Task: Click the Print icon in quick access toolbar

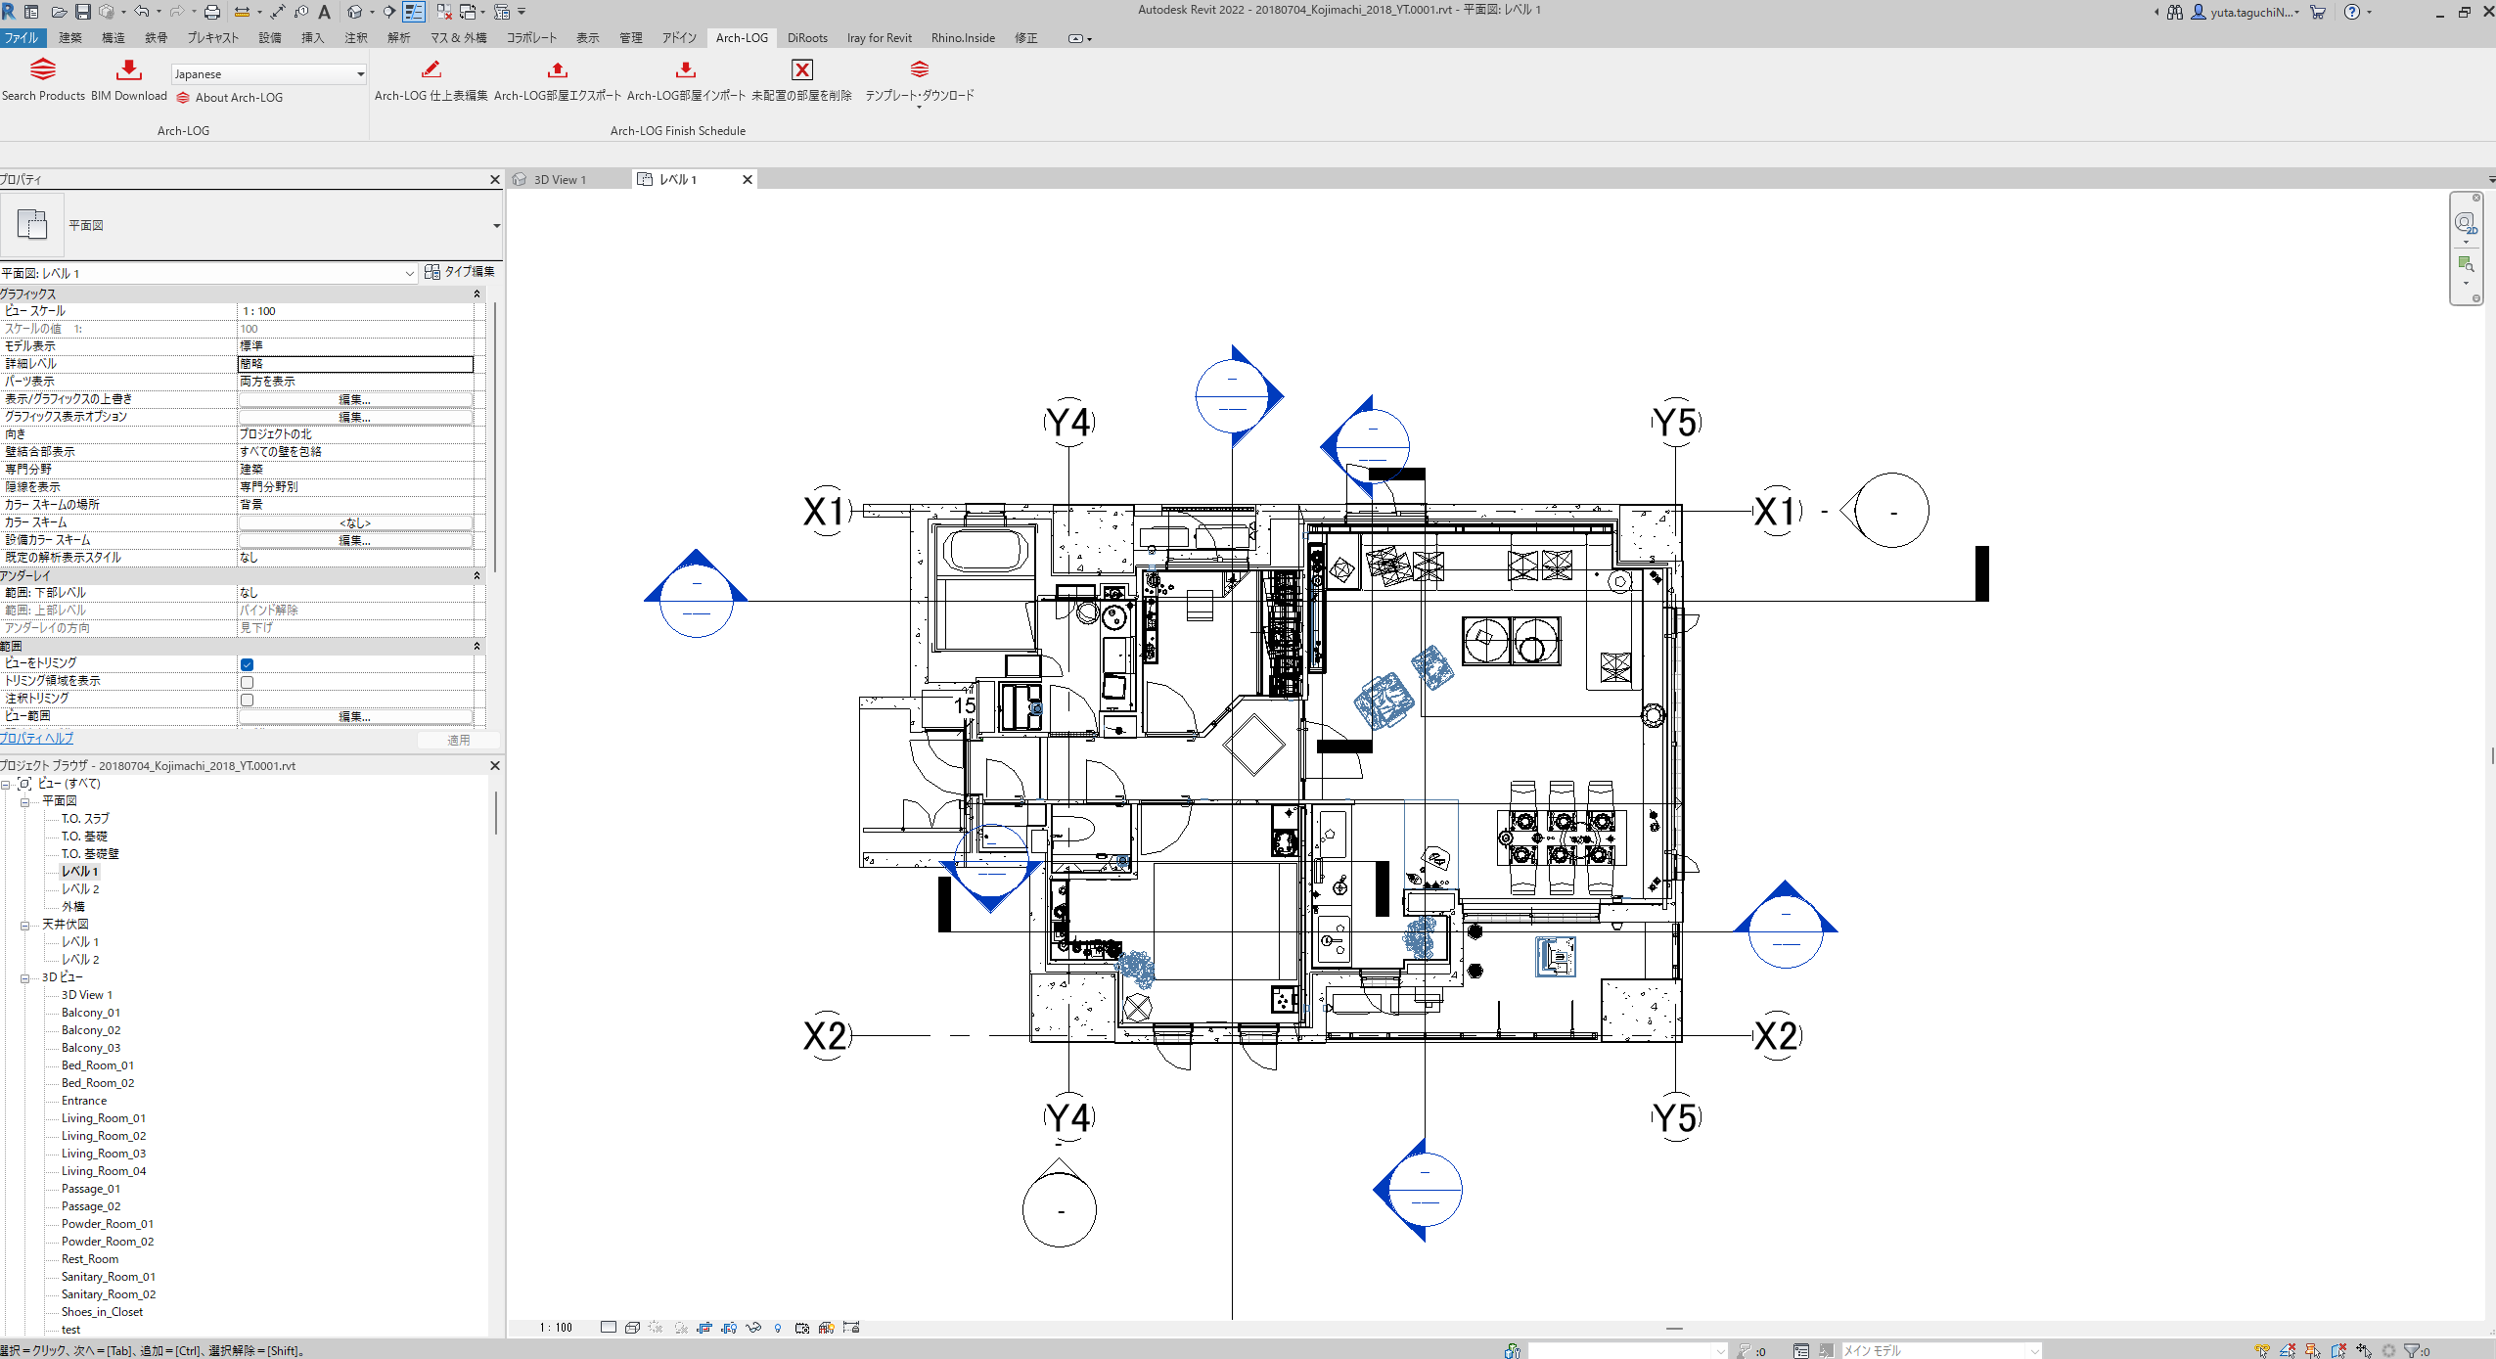Action: pos(211,12)
